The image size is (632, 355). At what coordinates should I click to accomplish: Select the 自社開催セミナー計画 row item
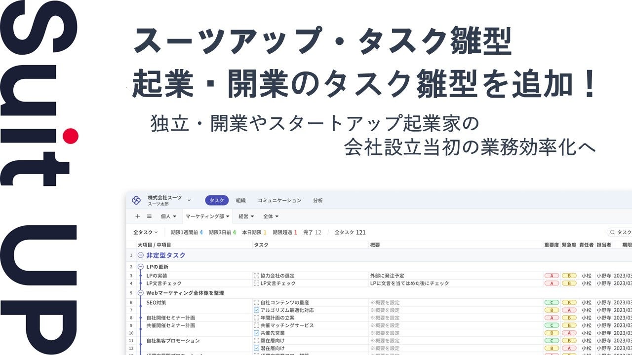click(170, 318)
